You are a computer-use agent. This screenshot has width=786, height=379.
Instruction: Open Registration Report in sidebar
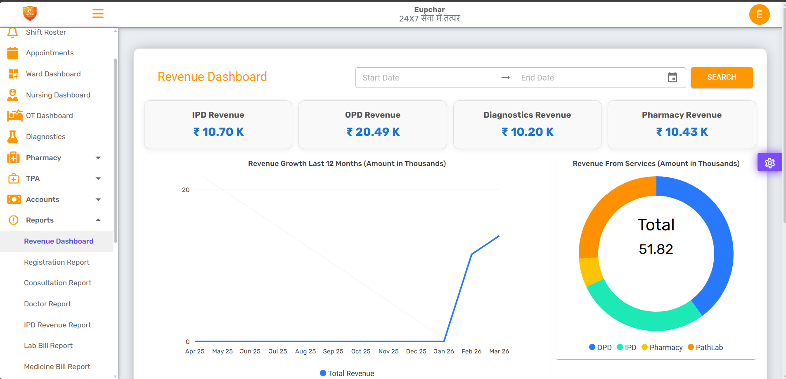click(57, 262)
